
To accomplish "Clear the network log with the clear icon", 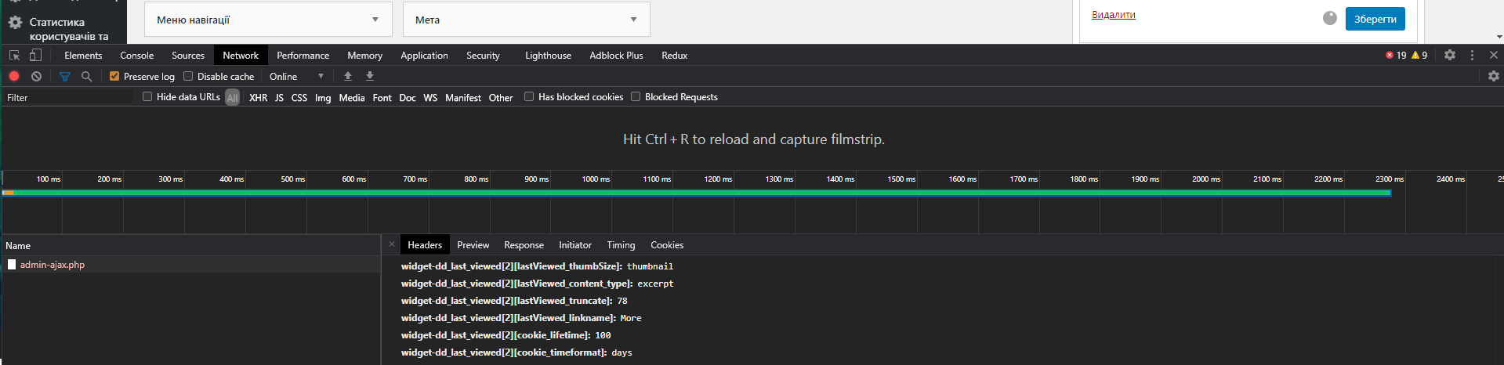I will pos(36,76).
